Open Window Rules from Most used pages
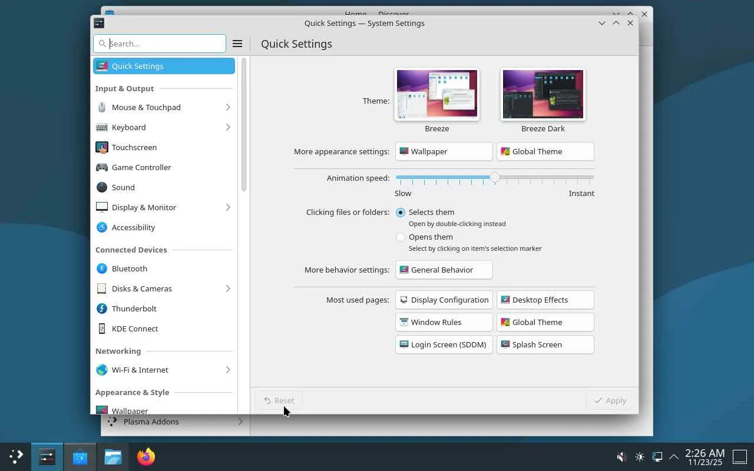The height and width of the screenshot is (471, 754). click(444, 322)
